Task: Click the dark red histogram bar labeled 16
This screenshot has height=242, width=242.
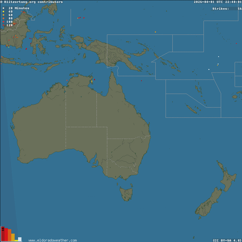Action: pyautogui.click(x=3, y=234)
